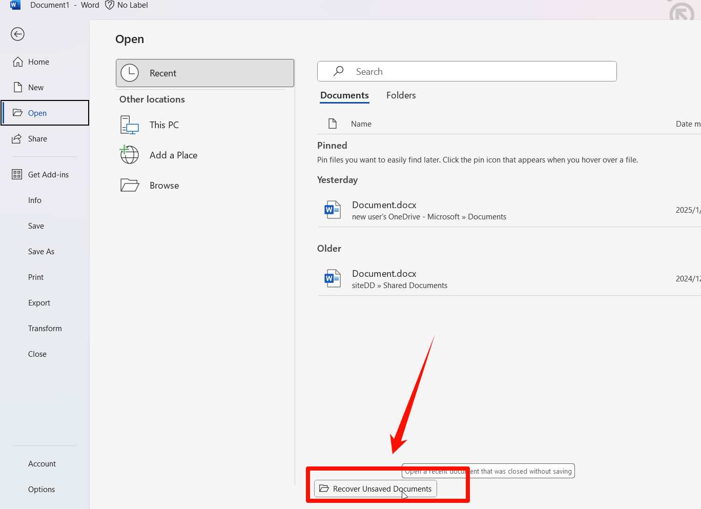Click Word icon of siteDD Document.docx
Image resolution: width=701 pixels, height=509 pixels.
click(333, 278)
